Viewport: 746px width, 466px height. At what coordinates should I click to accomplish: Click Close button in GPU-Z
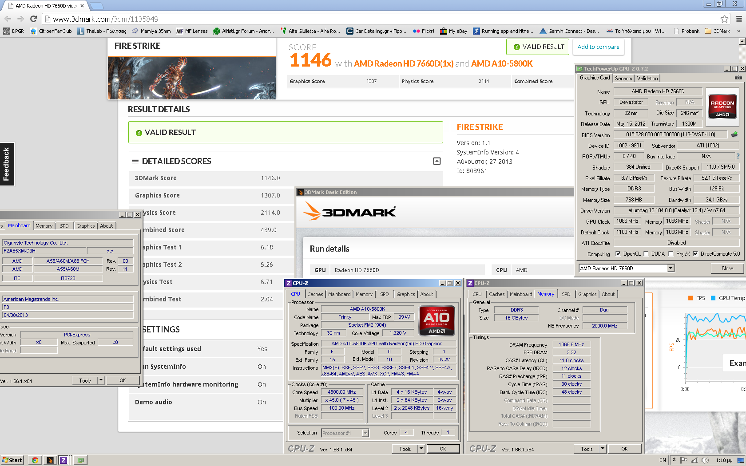tap(727, 268)
